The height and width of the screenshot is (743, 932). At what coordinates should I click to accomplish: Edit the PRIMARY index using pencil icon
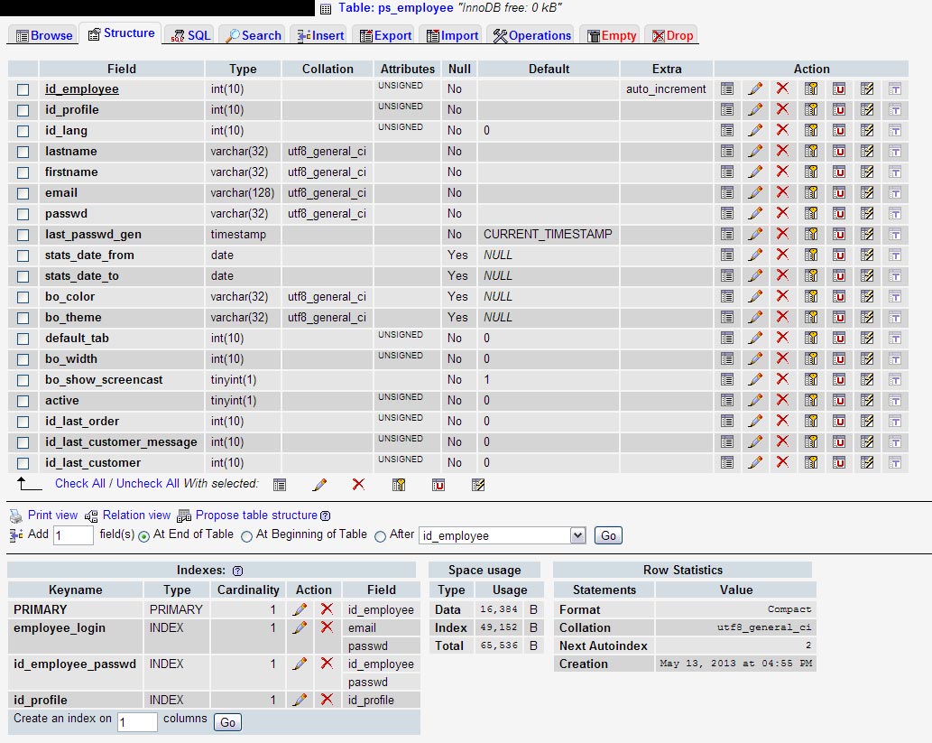click(x=300, y=609)
